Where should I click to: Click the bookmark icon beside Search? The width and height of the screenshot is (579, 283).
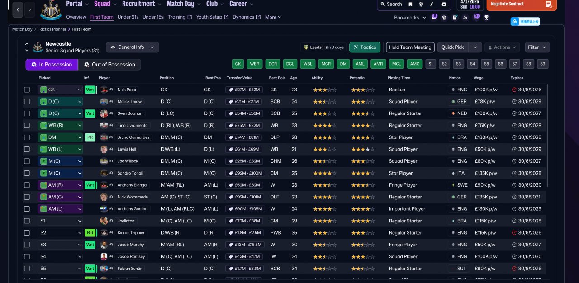410,4
